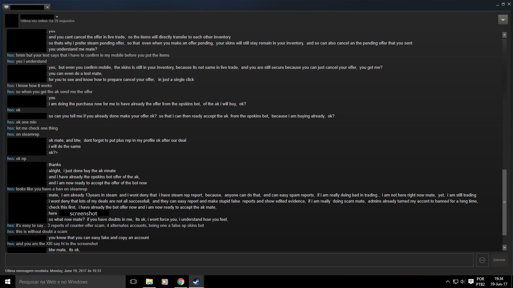Select the chat tab speech bubble icon
Viewport: 513px width, 288px height.
6,7
